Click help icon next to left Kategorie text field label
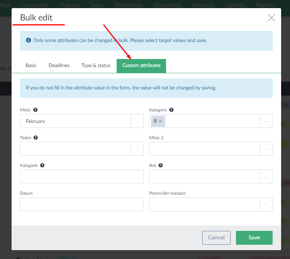This screenshot has width=290, height=259. [42, 165]
